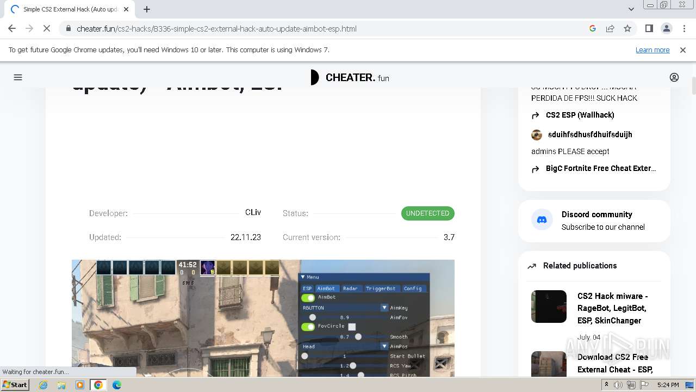
Task: Click the Google icon in address bar
Action: tap(593, 28)
